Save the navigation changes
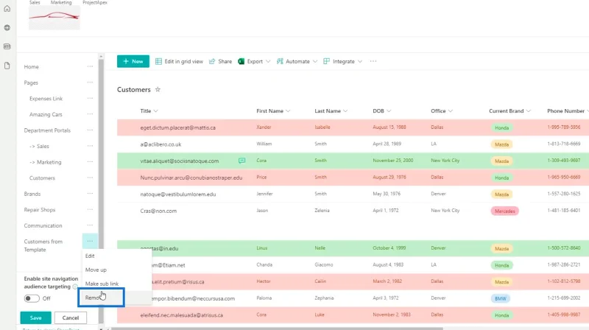Image resolution: width=589 pixels, height=330 pixels. [35, 317]
